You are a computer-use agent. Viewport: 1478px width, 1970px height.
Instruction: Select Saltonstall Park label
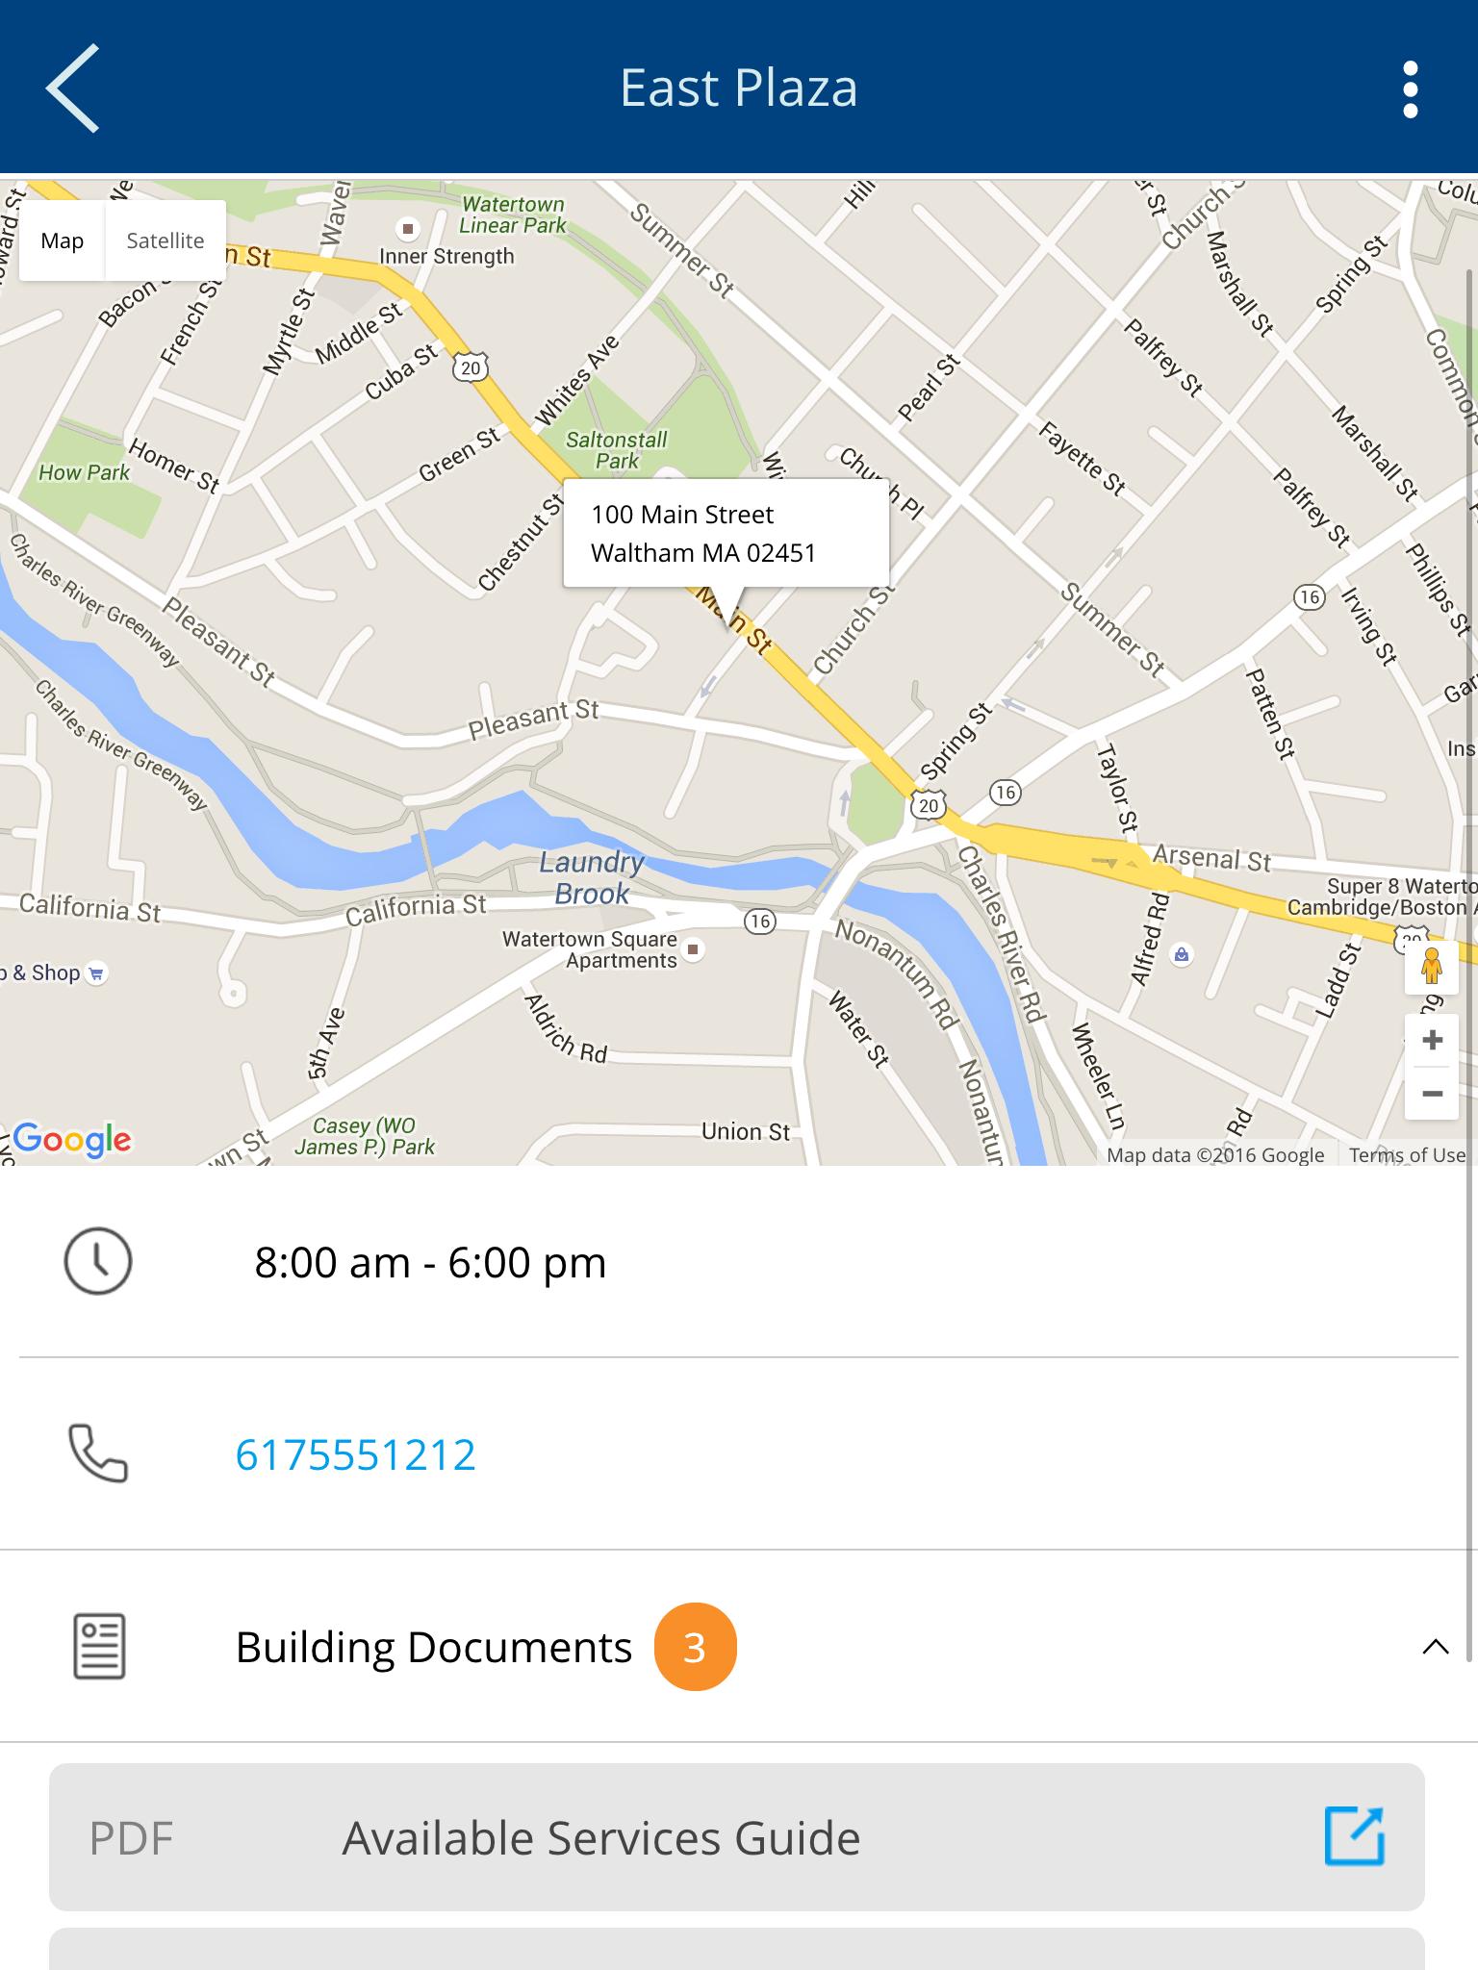tap(616, 450)
